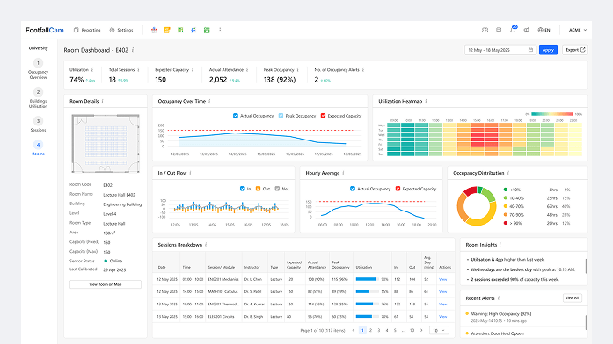Click info icon next to No. of Occupancy Alerts

coord(363,70)
